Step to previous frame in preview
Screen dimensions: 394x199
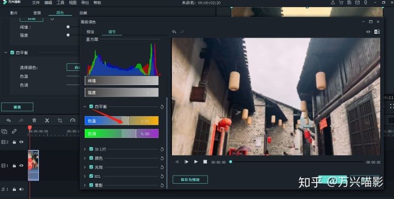177,162
